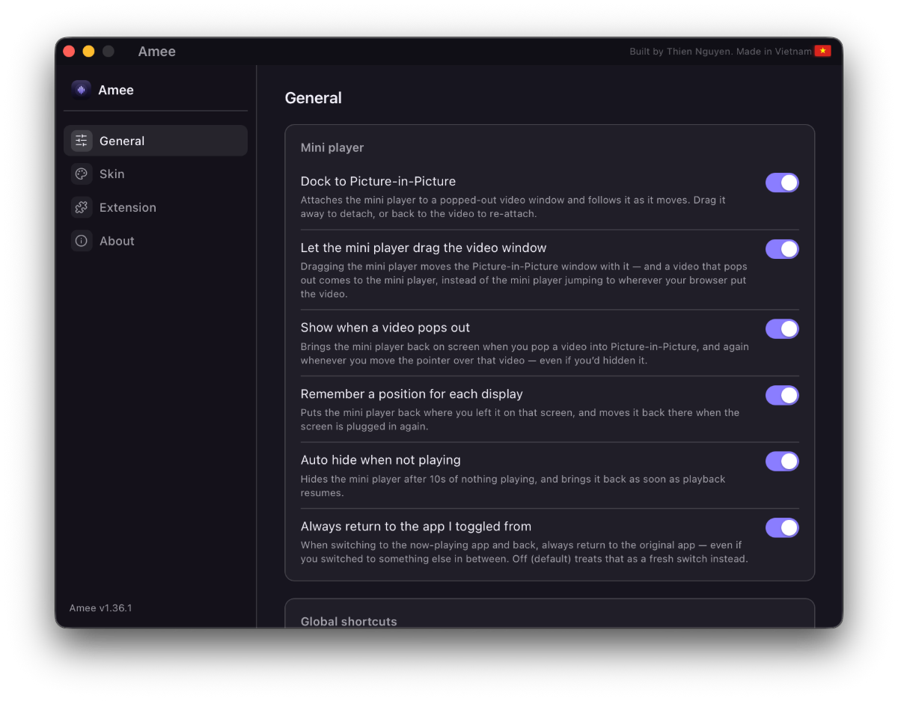Click the Amee title in the title bar
The image size is (898, 701).
pyautogui.click(x=157, y=52)
